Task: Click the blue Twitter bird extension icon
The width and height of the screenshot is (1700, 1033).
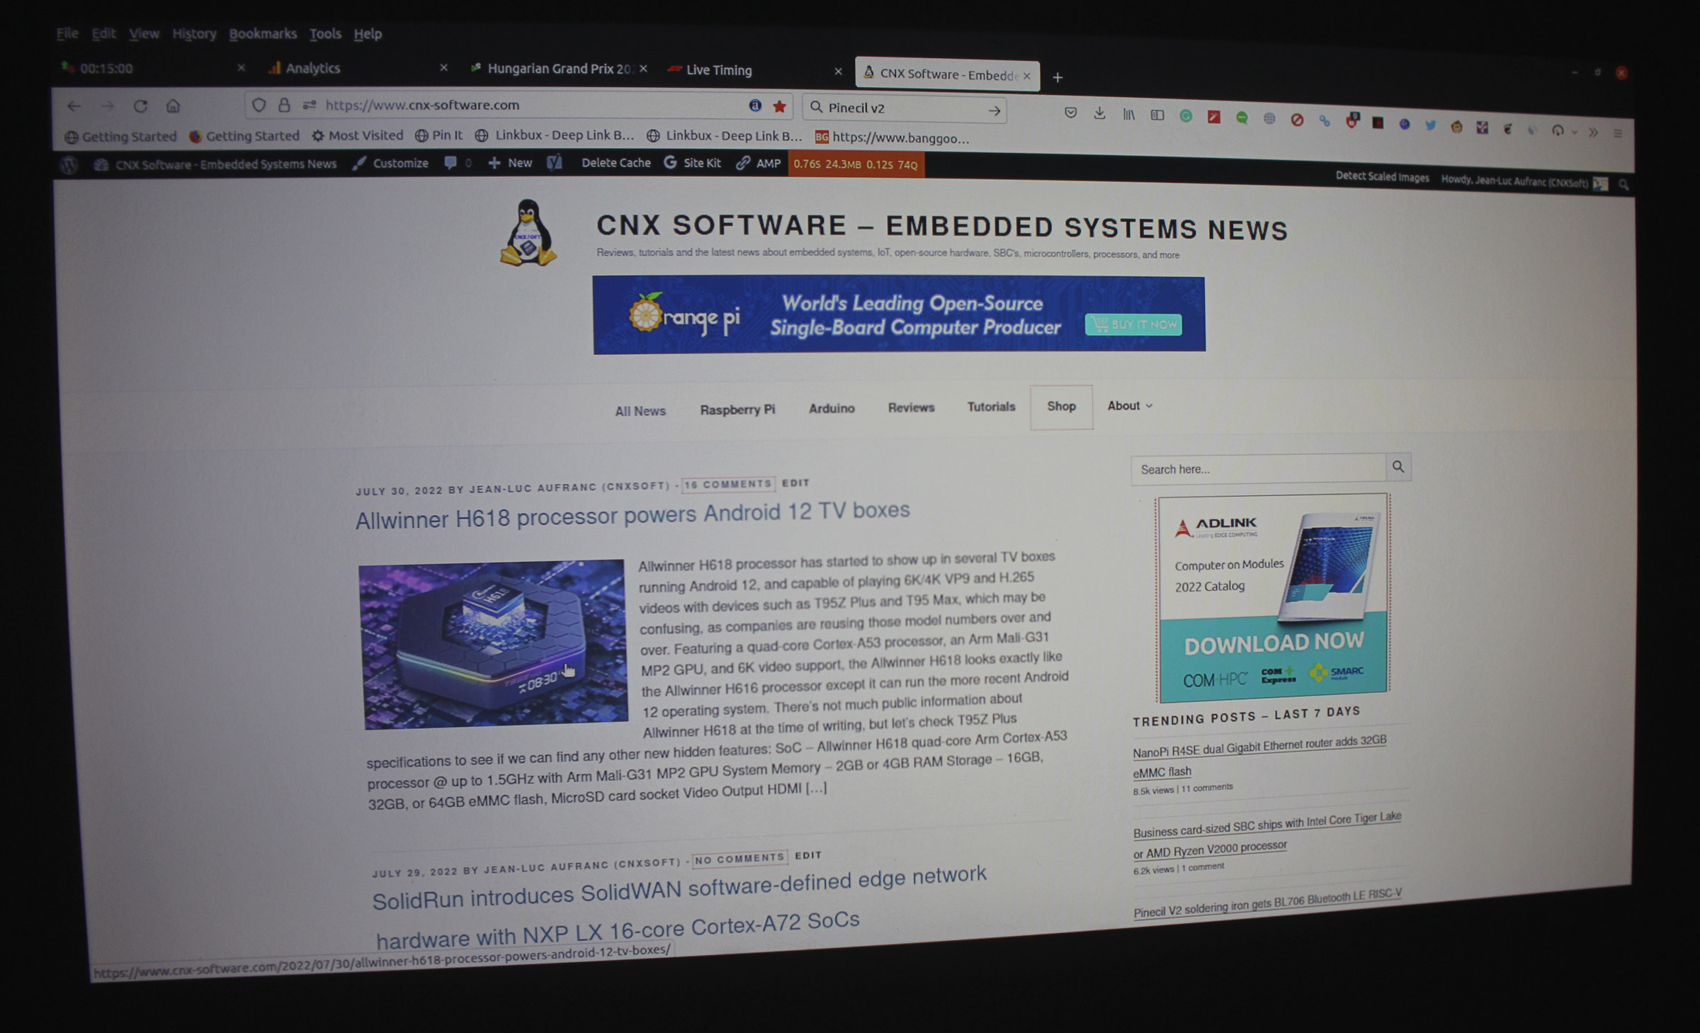Action: point(1431,125)
